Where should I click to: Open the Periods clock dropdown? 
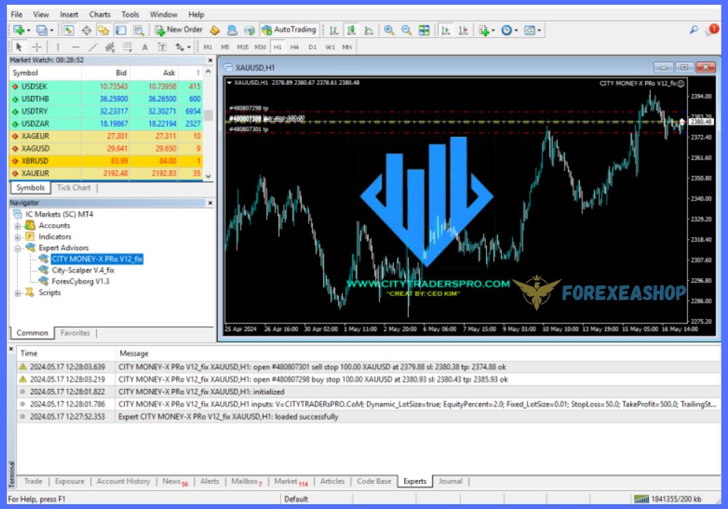click(x=509, y=30)
